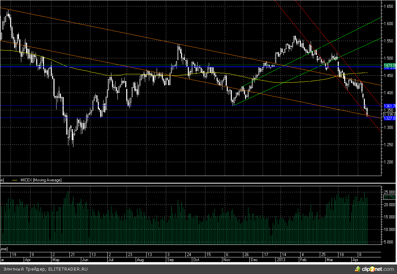Screen dimensions: 397x274
Task: Click the clip2net upload arrow icon
Action: coord(357,269)
